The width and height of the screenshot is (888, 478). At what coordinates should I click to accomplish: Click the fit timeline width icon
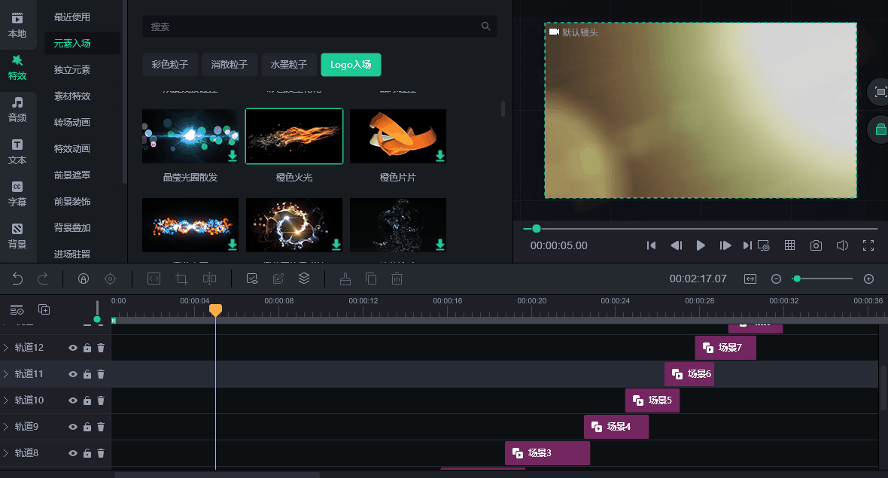point(750,279)
